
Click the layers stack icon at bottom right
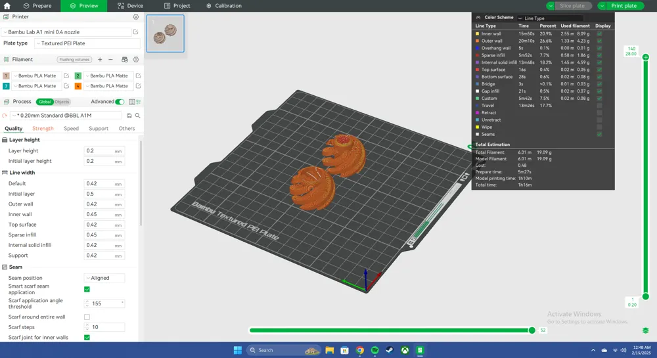(645, 330)
